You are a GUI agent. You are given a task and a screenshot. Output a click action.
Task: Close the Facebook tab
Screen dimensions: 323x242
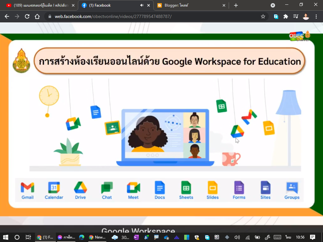[x=149, y=5]
